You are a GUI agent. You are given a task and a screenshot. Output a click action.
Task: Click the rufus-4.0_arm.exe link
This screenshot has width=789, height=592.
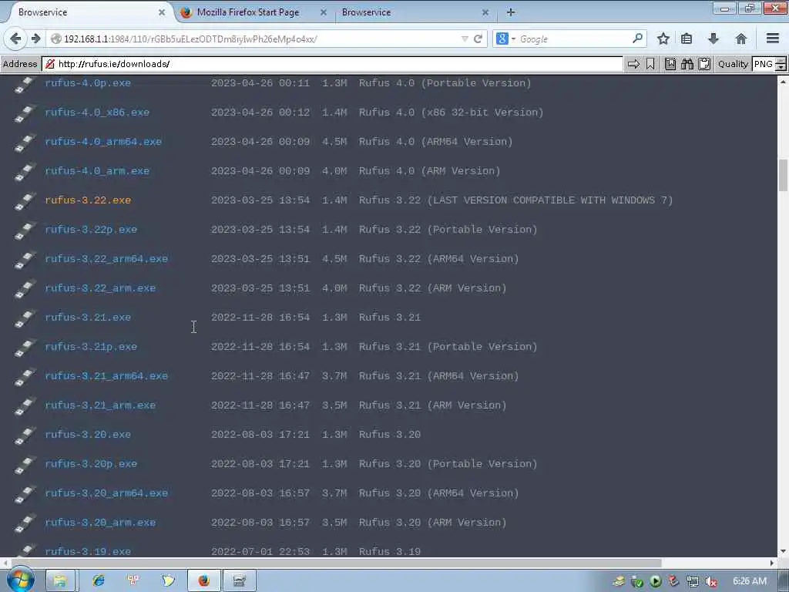pos(97,171)
